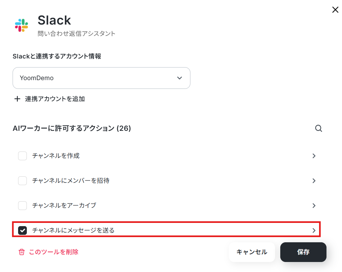Screen dimensions: 342x272
Task: Click このツールを削除 link
Action: [x=54, y=252]
